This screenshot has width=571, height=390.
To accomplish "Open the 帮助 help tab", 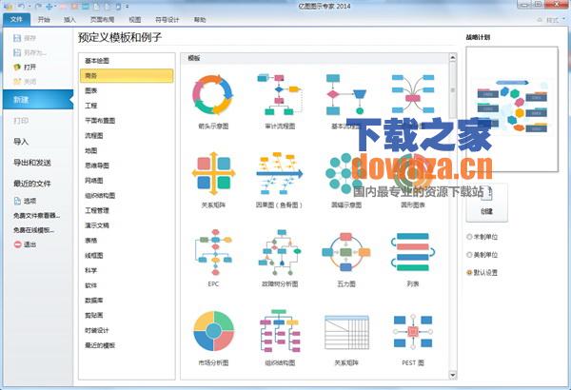I will (200, 19).
